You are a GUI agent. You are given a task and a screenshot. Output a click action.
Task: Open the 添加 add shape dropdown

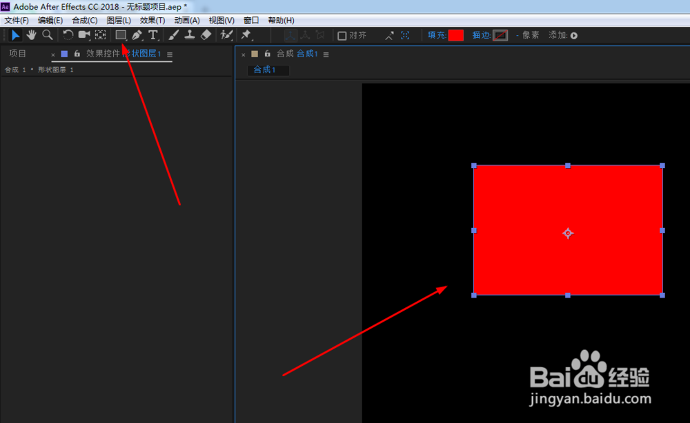[x=574, y=36]
